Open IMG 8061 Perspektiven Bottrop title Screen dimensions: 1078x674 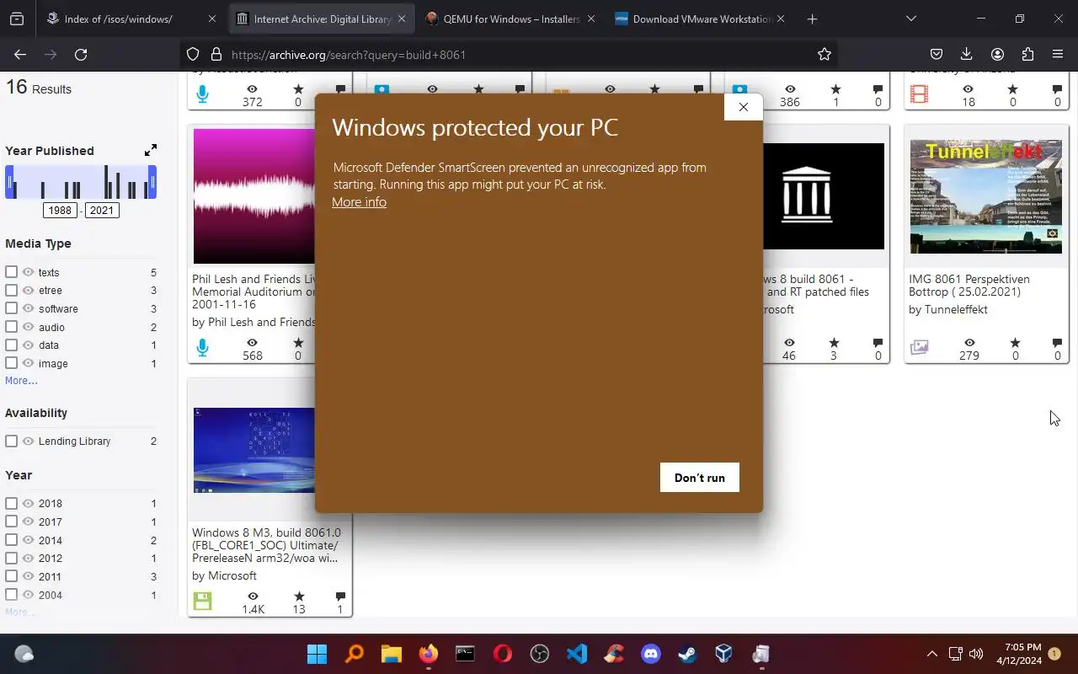[x=969, y=285]
